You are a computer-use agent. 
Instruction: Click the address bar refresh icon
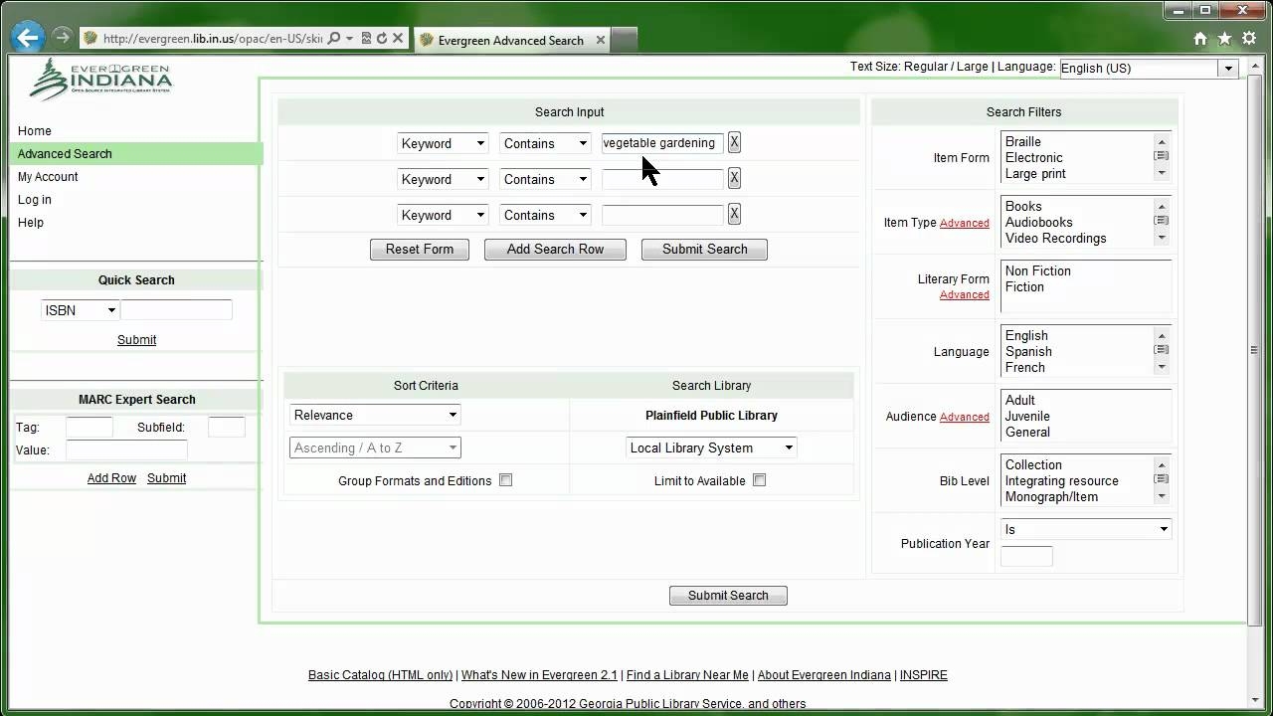pos(382,38)
